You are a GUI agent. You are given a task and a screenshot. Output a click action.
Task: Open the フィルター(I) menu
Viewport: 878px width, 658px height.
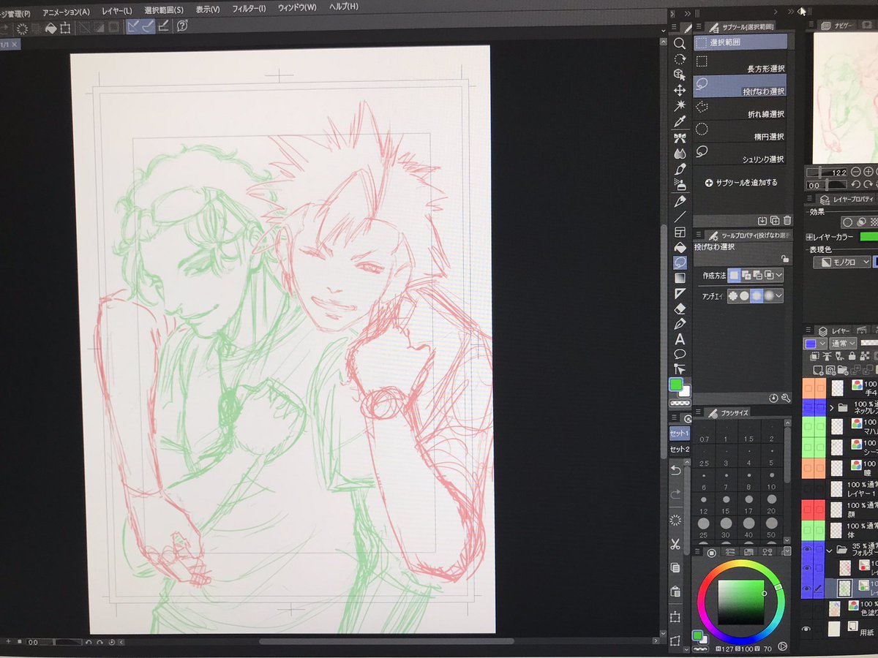pyautogui.click(x=249, y=8)
